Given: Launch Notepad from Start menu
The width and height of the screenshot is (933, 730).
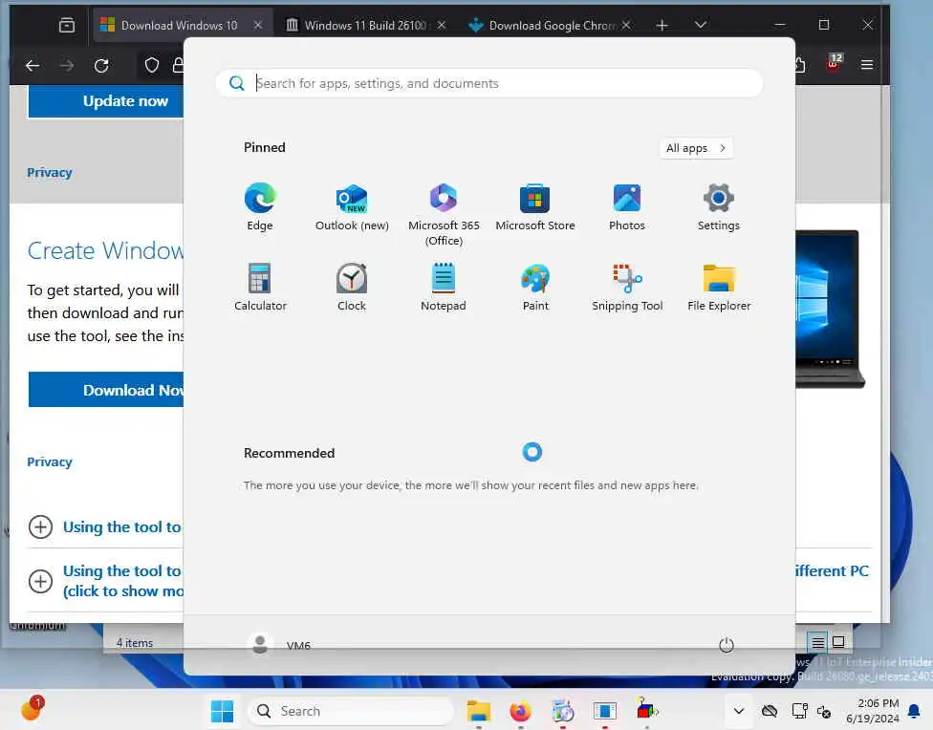Looking at the screenshot, I should click(444, 288).
